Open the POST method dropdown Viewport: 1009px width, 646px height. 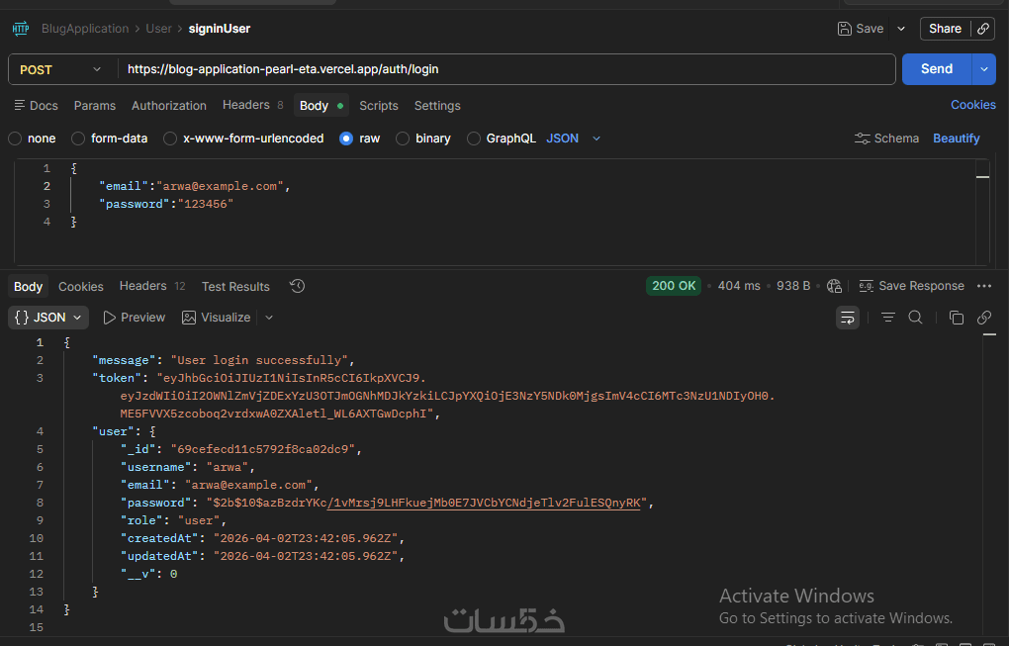[x=61, y=69]
